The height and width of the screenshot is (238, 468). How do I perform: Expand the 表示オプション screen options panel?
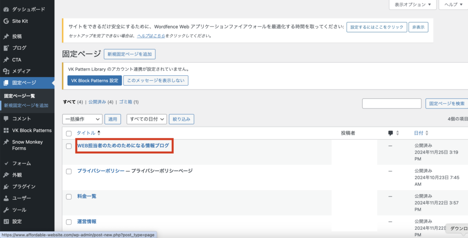coord(413,5)
